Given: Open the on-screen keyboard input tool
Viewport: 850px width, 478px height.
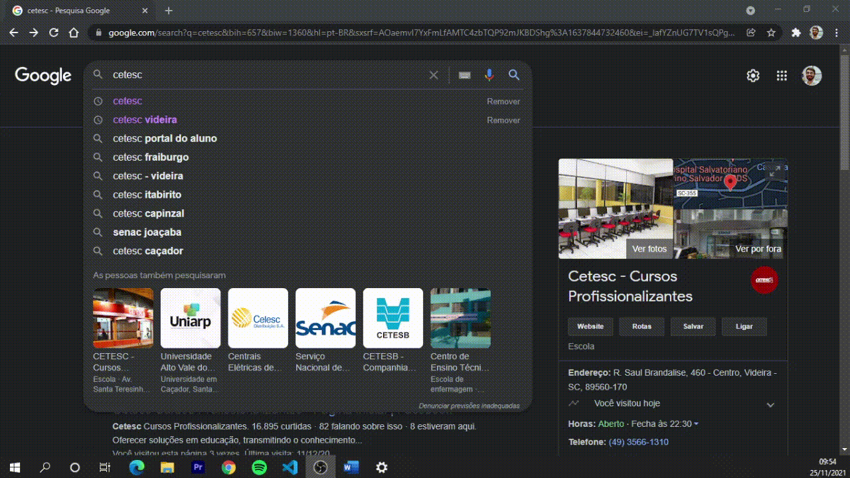Looking at the screenshot, I should (x=465, y=75).
